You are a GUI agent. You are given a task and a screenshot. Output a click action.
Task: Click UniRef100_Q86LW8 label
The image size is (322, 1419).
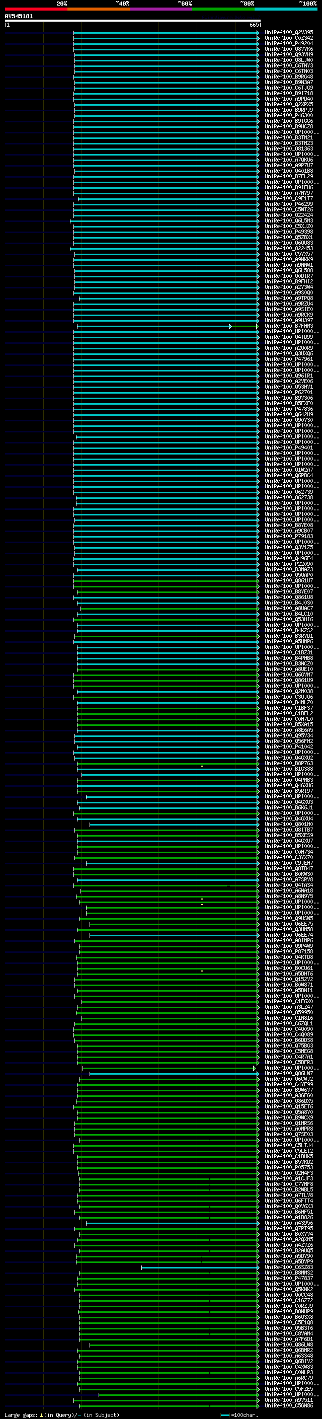point(288,1345)
